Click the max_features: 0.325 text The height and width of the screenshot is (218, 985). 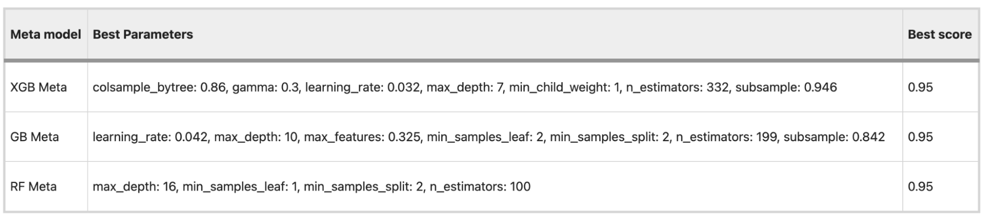[362, 137]
